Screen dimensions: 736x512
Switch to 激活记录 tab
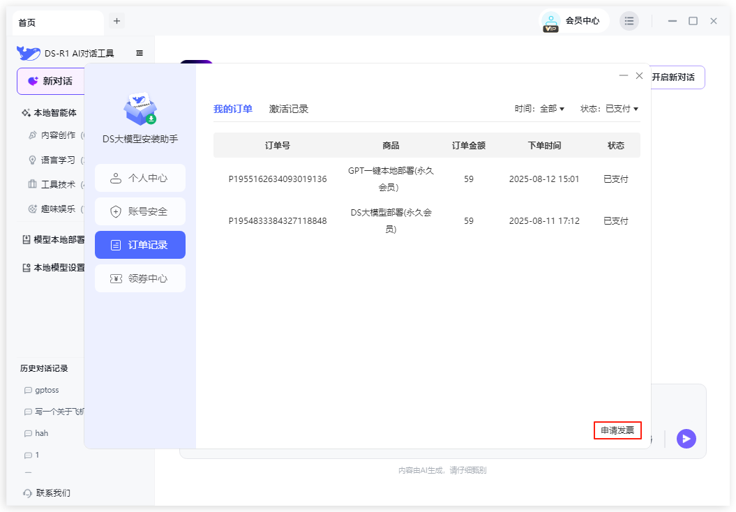pos(289,109)
